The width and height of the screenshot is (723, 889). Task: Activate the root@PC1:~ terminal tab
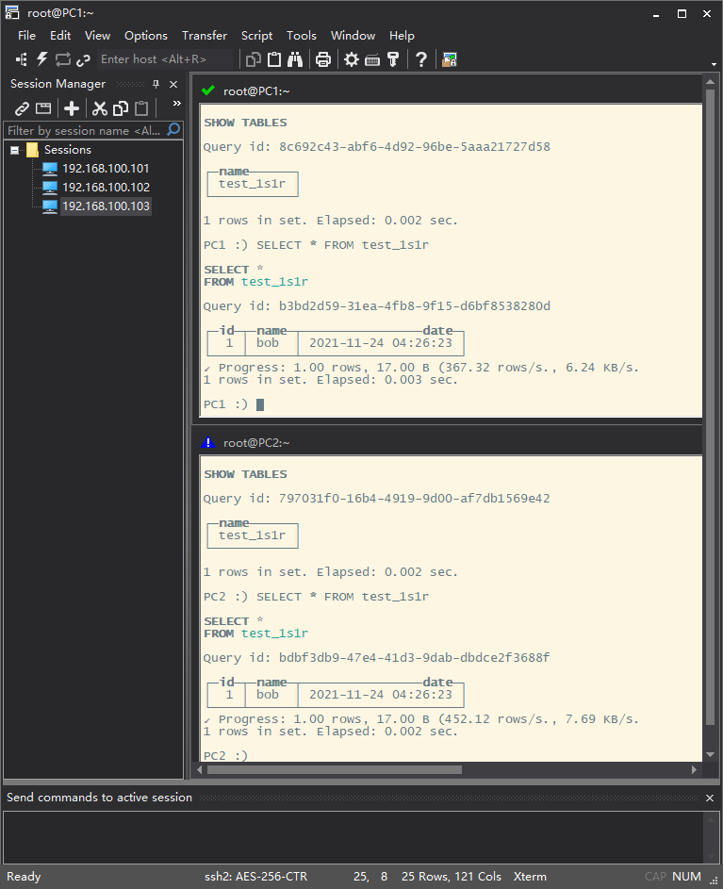[256, 91]
